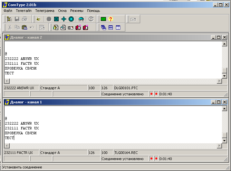Click the gray circular refresh icon

(91, 19)
